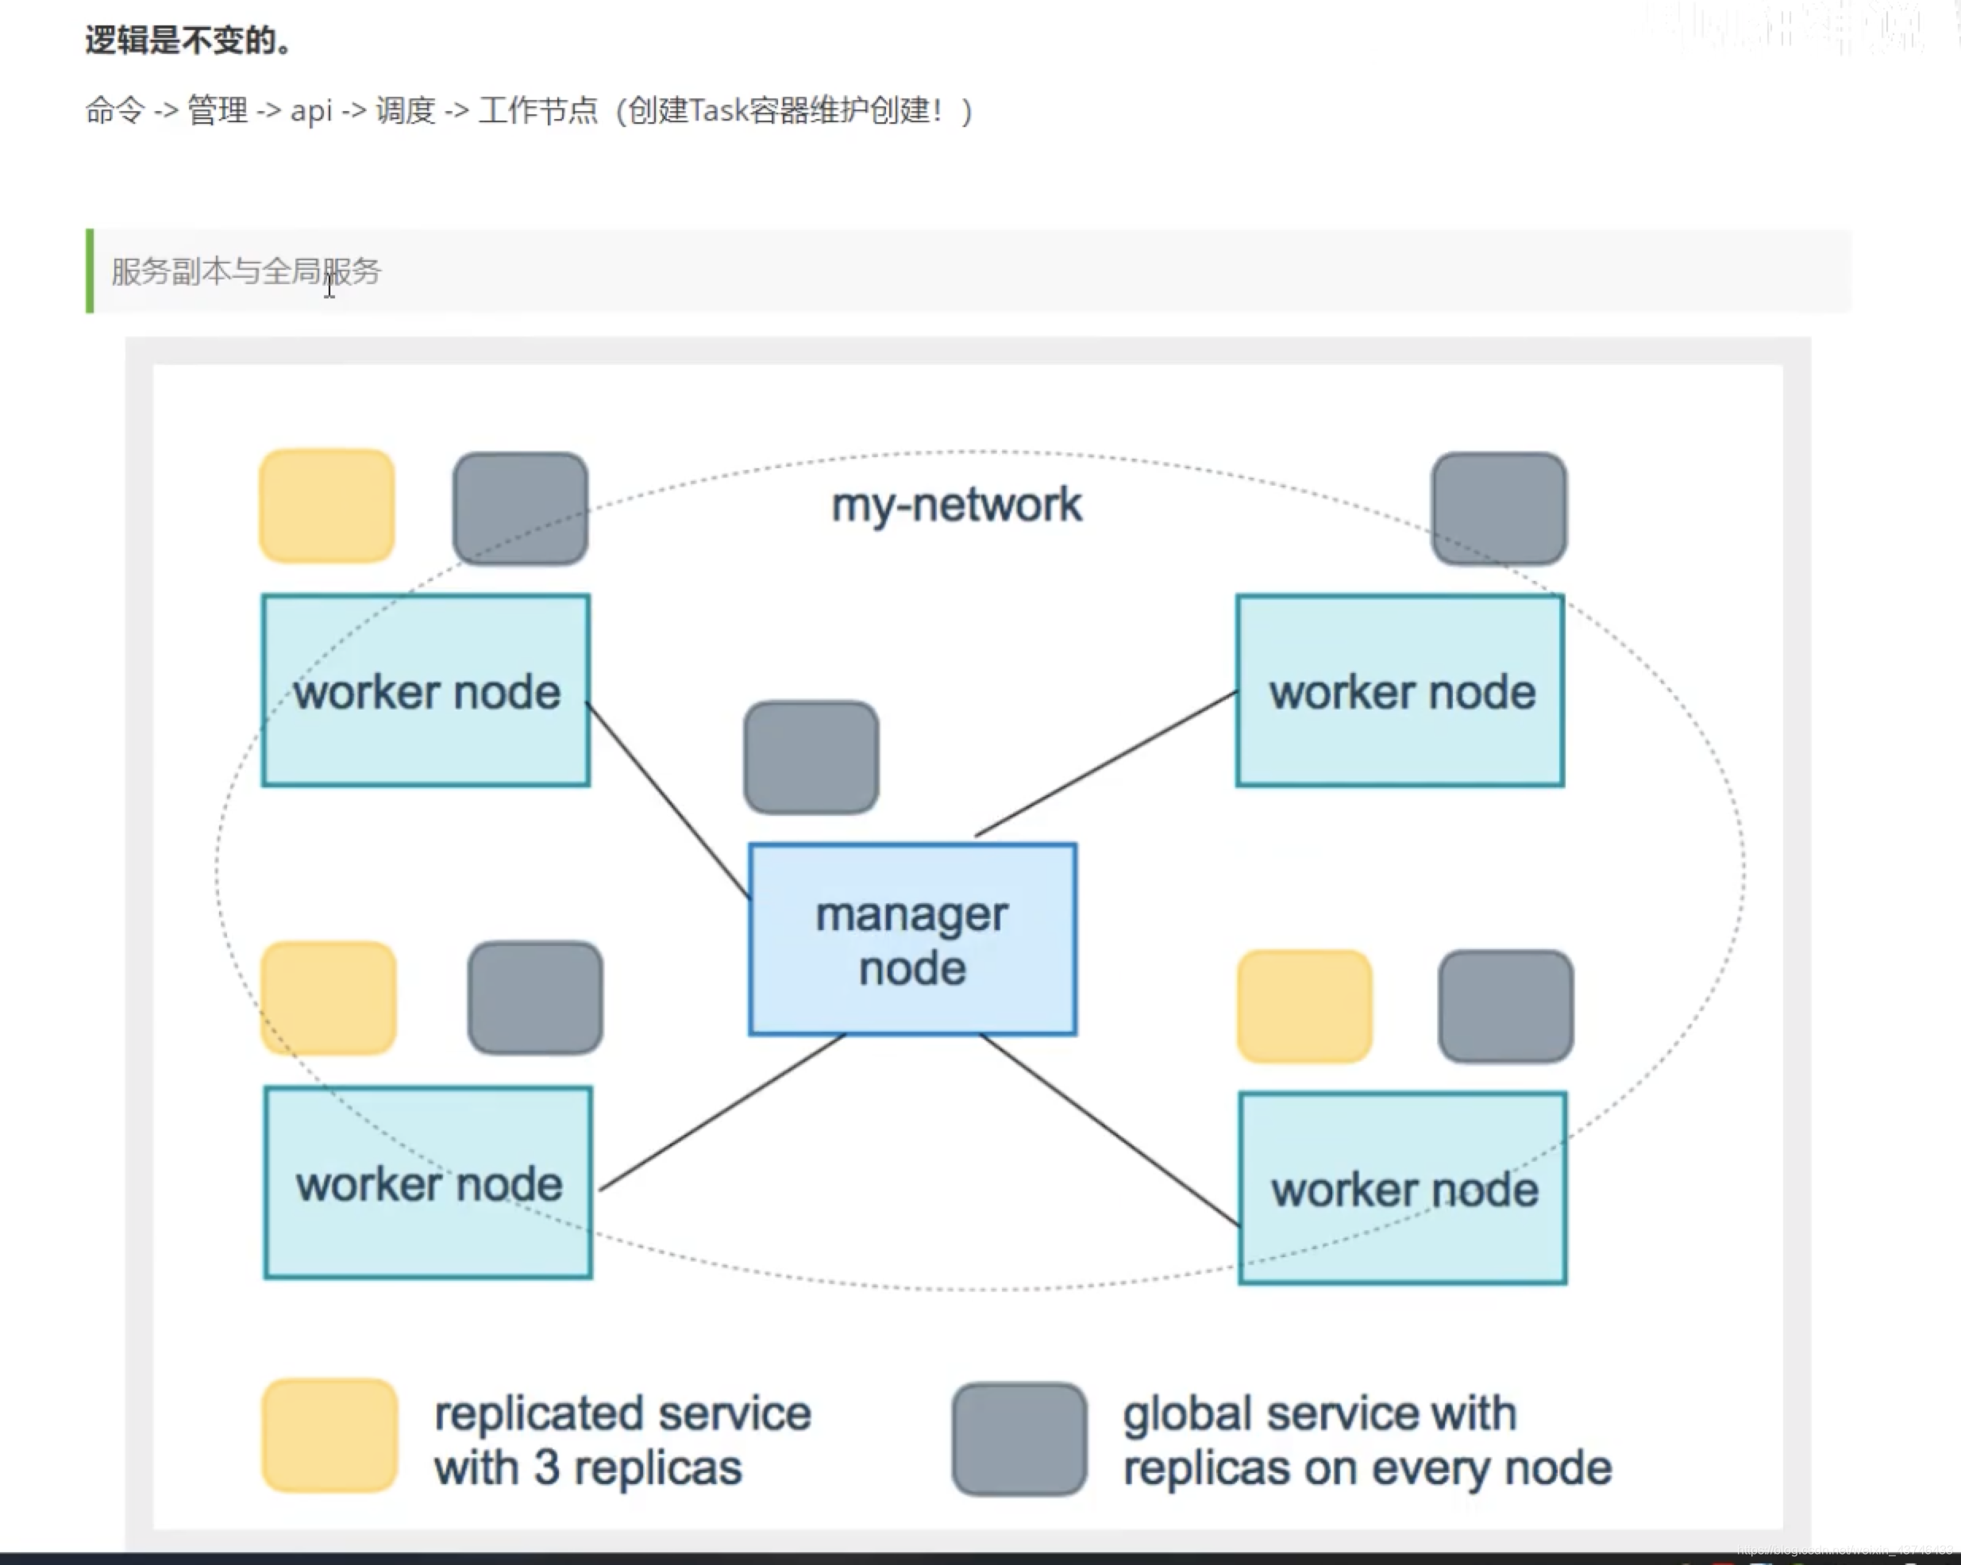Click gray square above lower-left worker node
The height and width of the screenshot is (1565, 1961).
535,998
